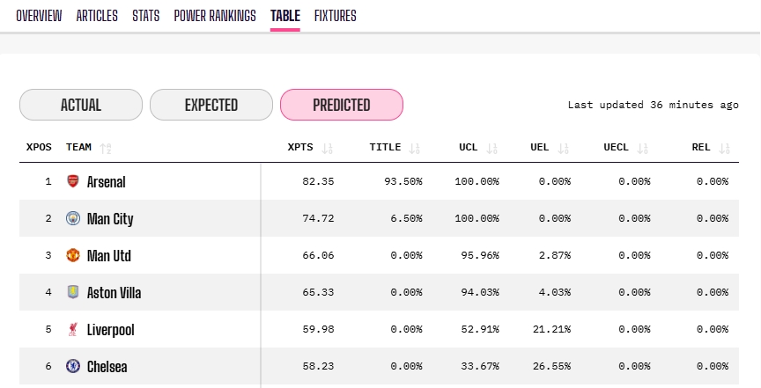This screenshot has width=761, height=388.
Task: Sort by UCL probability arrow
Action: [492, 148]
